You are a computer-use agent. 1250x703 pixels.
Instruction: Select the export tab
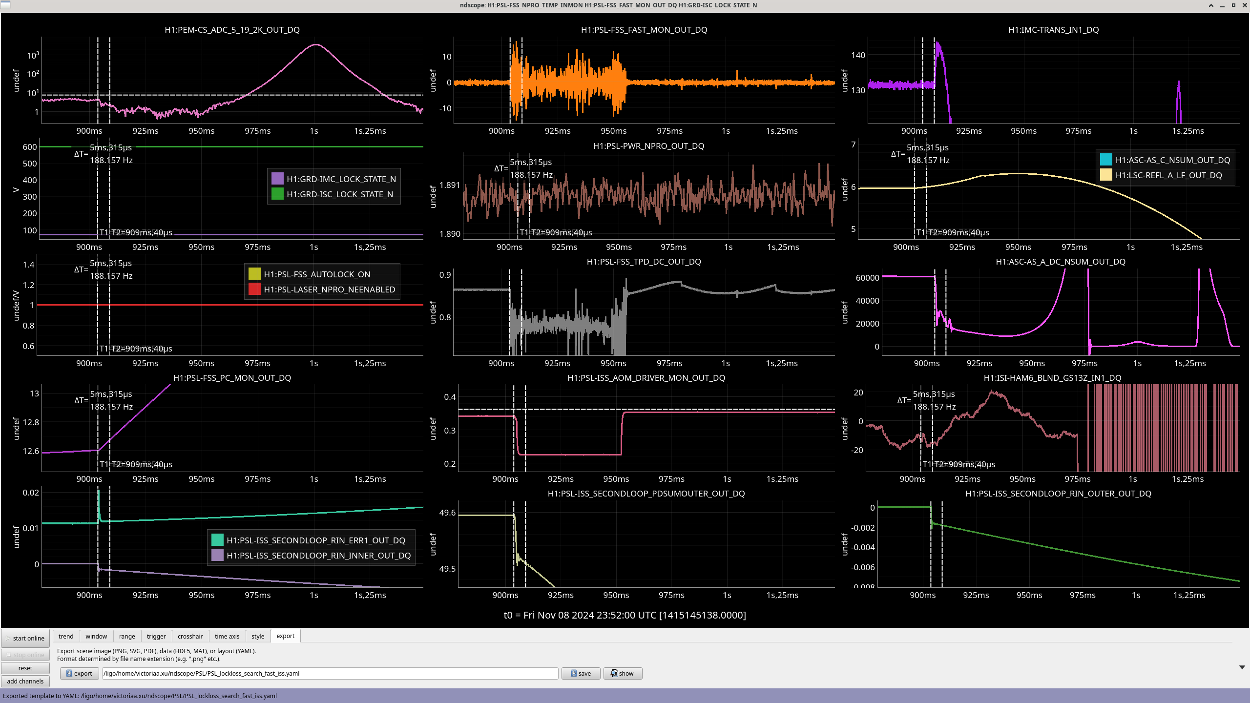(286, 636)
